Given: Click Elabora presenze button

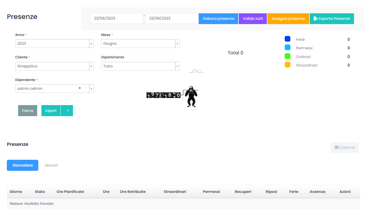Looking at the screenshot, I should point(218,19).
